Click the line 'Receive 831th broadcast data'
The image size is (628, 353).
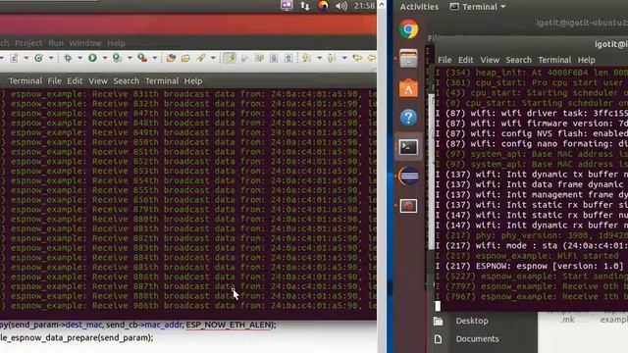tap(188, 94)
